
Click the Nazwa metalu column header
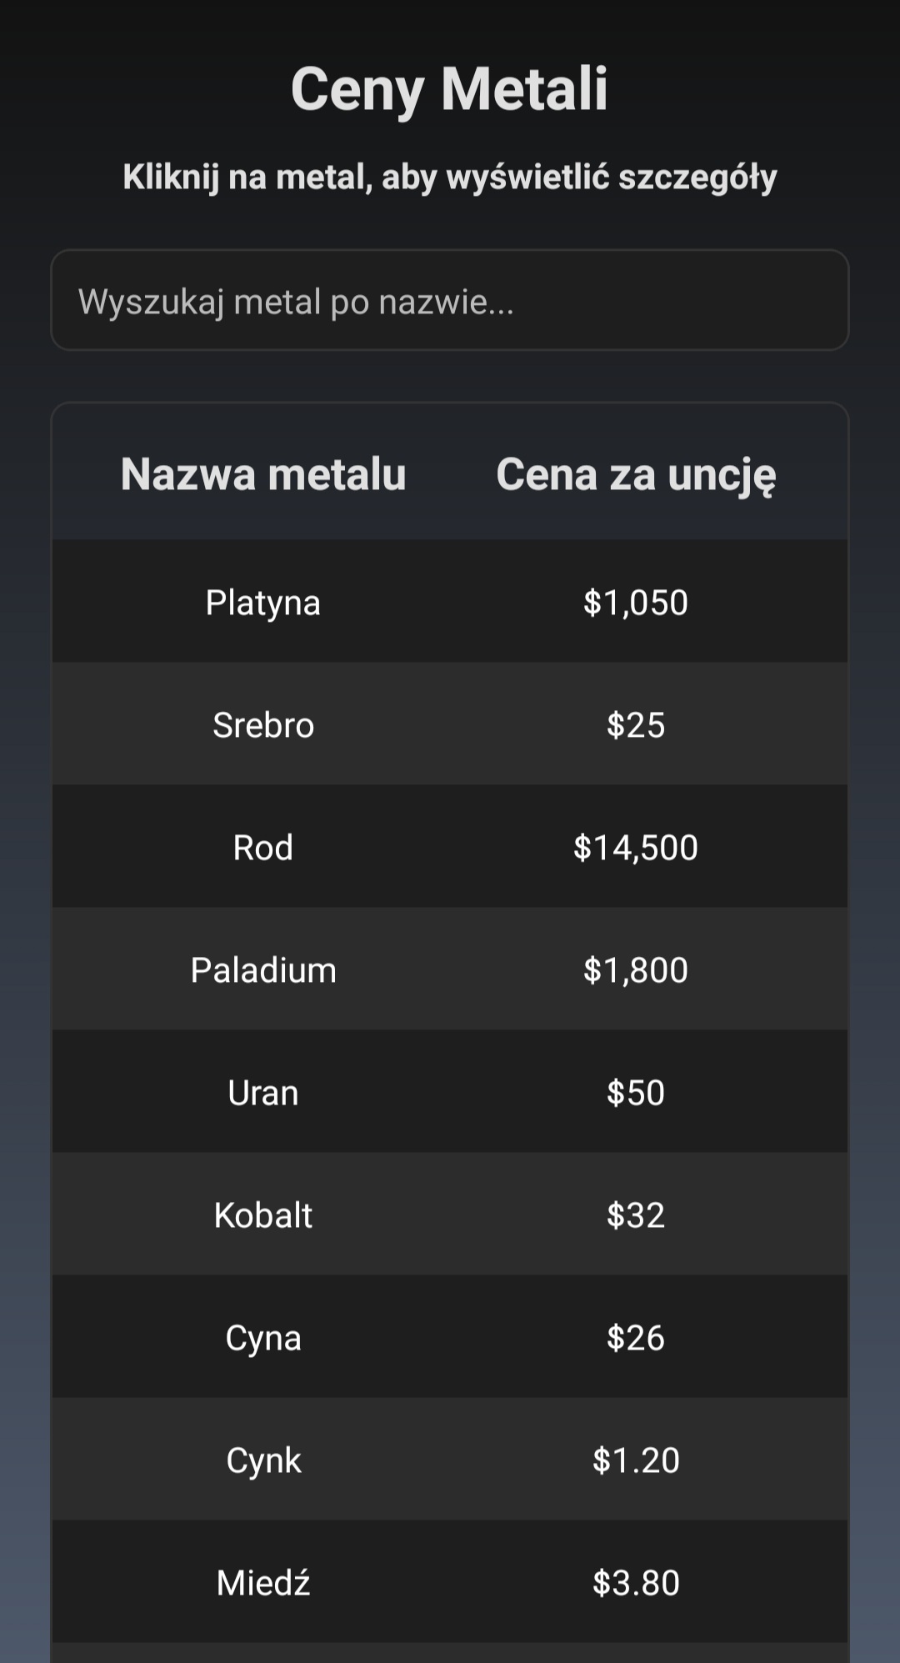click(263, 474)
